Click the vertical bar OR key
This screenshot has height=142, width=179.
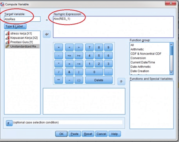click(79, 72)
